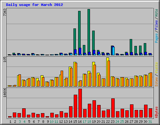Image resolution: width=160 pixels, height=125 pixels.
Task: Click the day 20 axis label
Action: (98, 122)
